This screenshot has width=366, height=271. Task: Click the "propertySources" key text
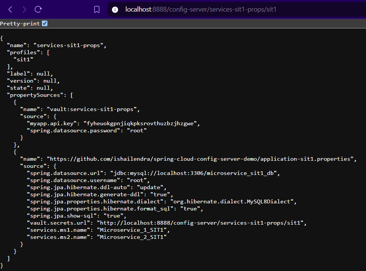(35, 95)
